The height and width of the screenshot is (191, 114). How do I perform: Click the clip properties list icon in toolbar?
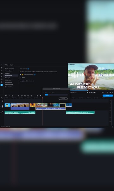click(x=31, y=96)
